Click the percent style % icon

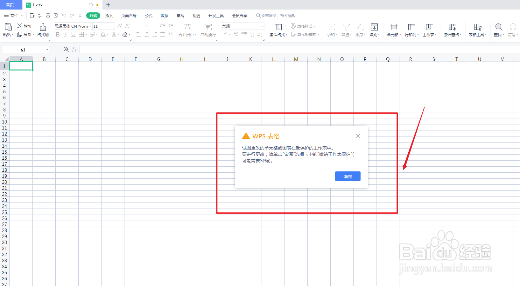236,34
